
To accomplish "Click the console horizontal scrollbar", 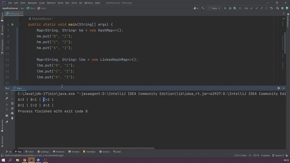I will (86, 148).
